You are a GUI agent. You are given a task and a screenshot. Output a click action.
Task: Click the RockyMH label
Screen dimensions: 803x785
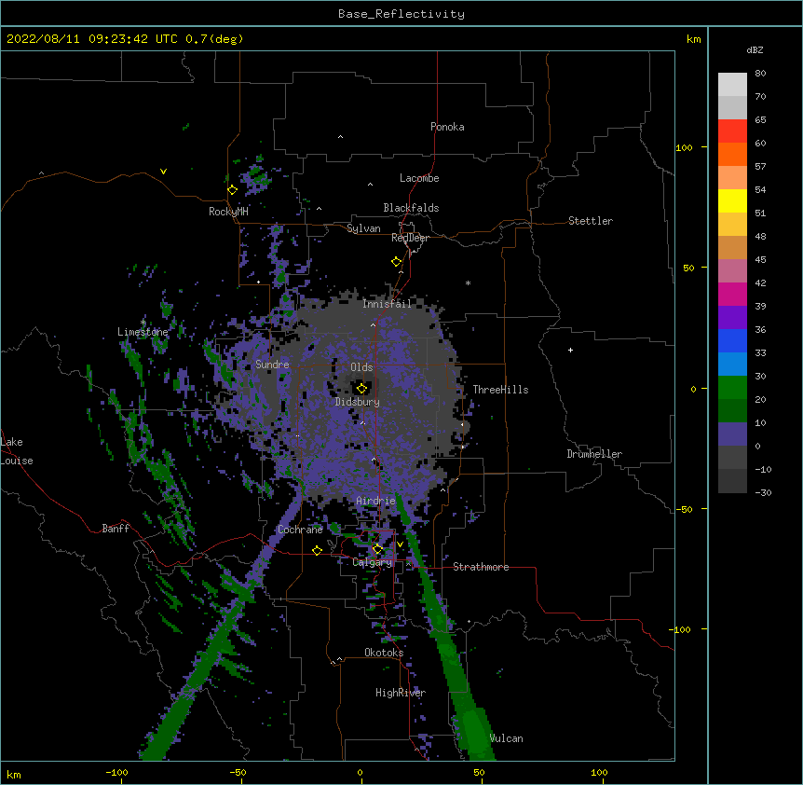click(x=228, y=211)
